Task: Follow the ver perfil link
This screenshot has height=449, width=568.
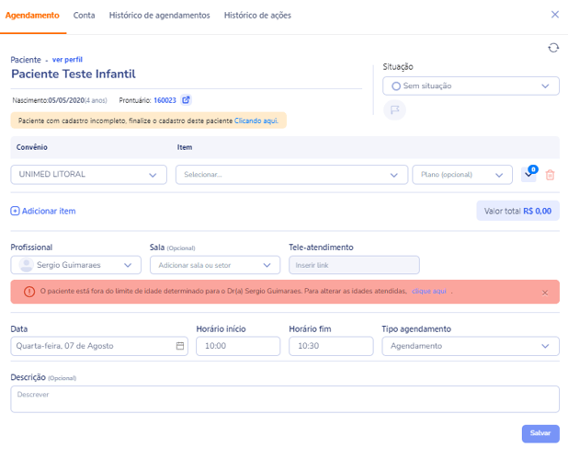Action: [67, 60]
